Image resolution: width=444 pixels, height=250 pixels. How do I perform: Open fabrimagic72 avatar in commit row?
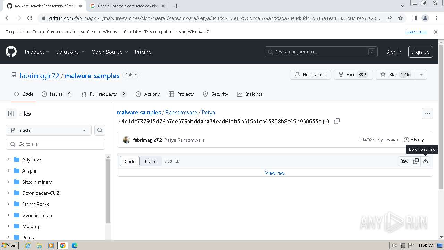127,140
